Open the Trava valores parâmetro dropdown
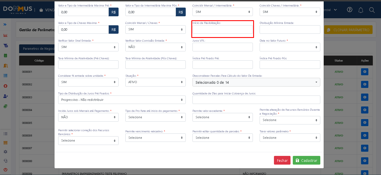 (x=290, y=138)
